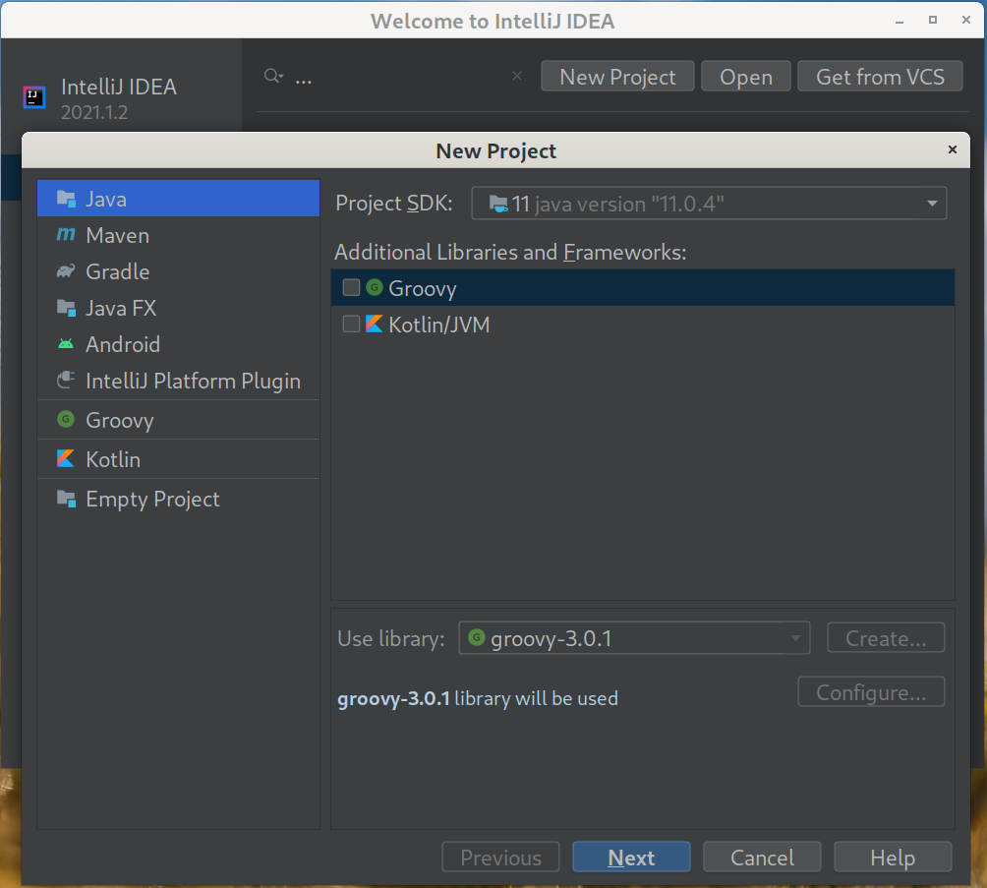Open the Project SDK dropdown

[930, 204]
